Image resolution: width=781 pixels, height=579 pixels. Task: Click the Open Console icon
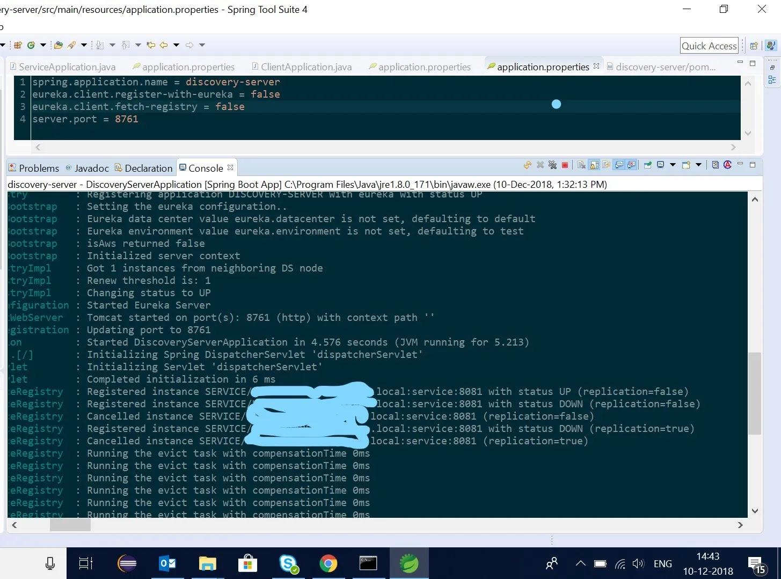686,165
